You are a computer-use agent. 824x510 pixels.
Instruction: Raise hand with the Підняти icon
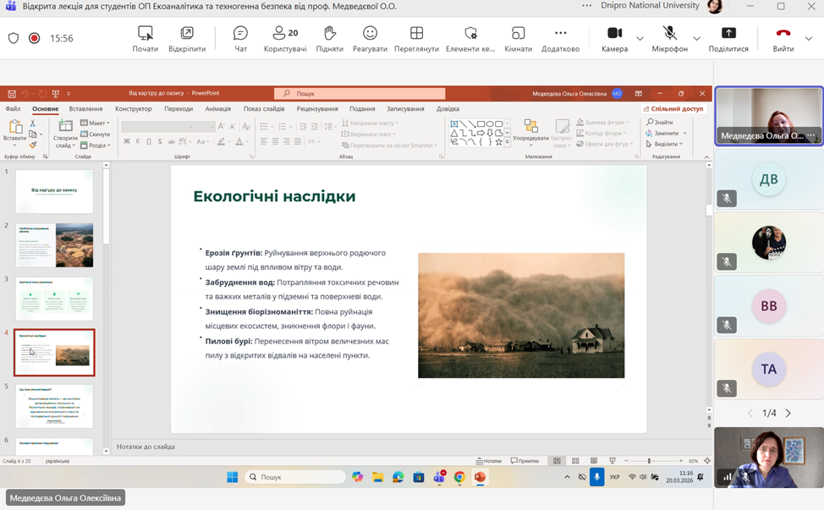click(x=330, y=38)
